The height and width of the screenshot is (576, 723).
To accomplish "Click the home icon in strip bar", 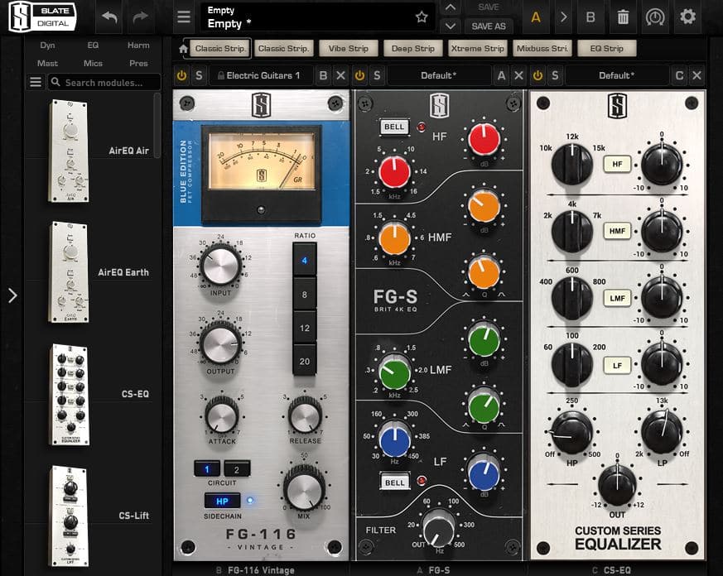I will pos(183,48).
